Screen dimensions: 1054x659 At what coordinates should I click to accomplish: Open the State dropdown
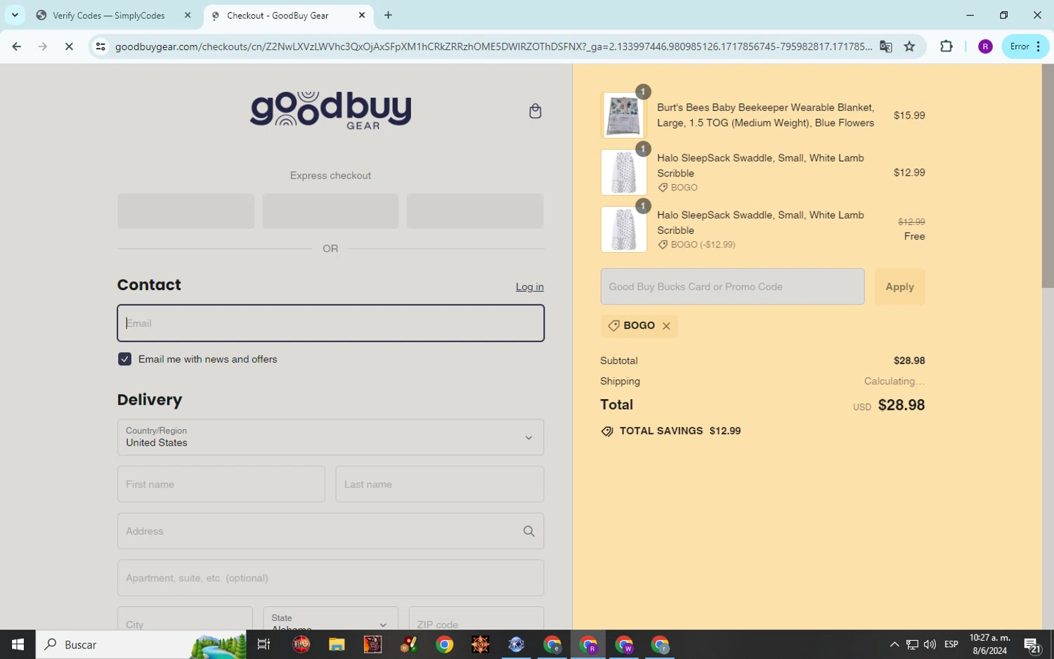[330, 619]
